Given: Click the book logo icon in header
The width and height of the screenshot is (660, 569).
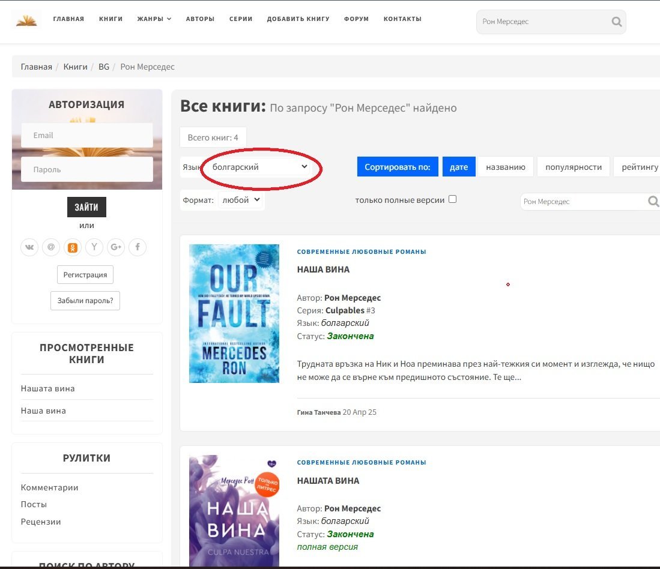Looking at the screenshot, I should (26, 20).
